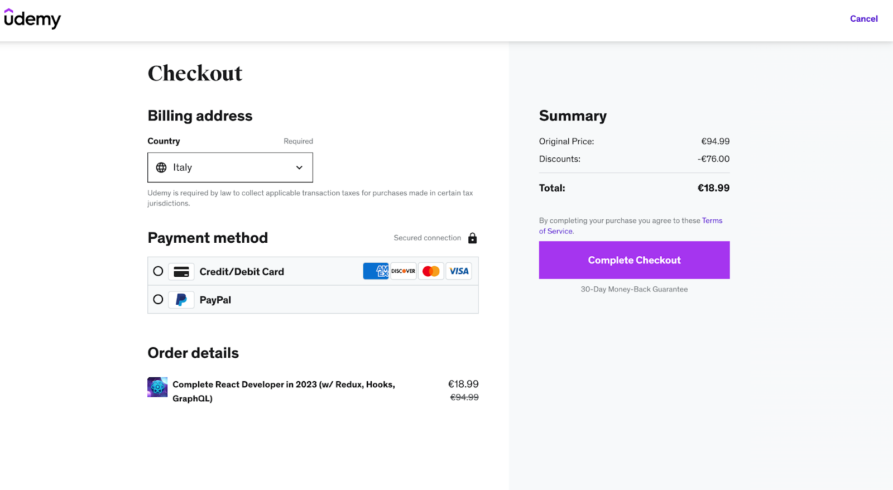Click the Discounts -€76.00 value
This screenshot has width=893, height=490.
click(x=713, y=159)
